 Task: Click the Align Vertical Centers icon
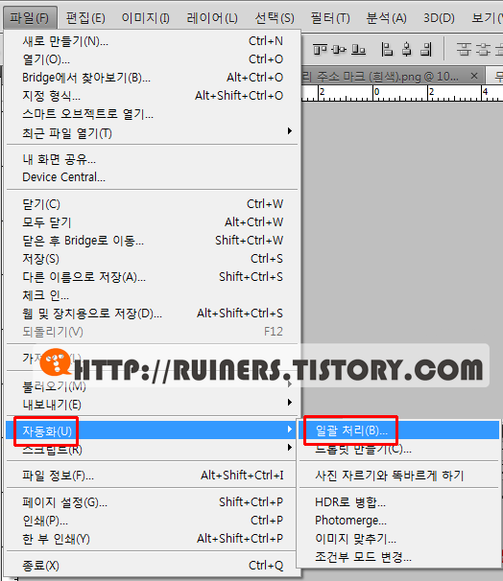pyautogui.click(x=339, y=49)
